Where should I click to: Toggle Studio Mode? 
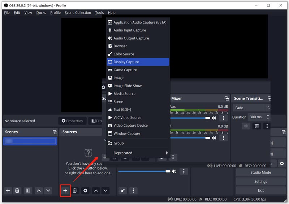[260, 173]
